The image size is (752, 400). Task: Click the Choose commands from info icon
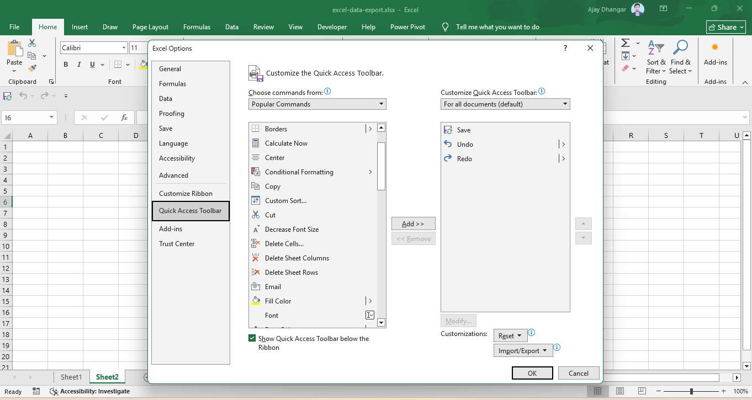[328, 92]
